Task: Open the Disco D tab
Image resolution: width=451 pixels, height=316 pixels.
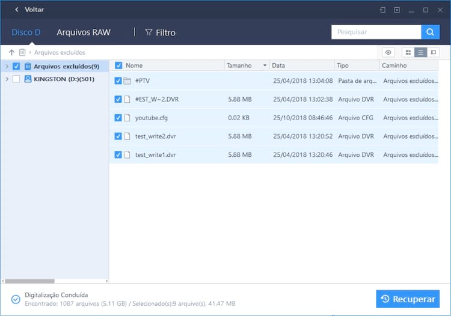Action: pyautogui.click(x=26, y=32)
